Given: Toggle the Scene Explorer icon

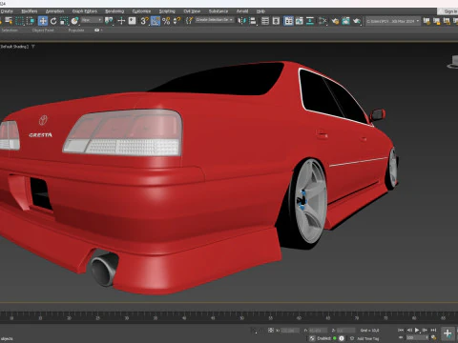Looking at the screenshot, I should (x=265, y=21).
